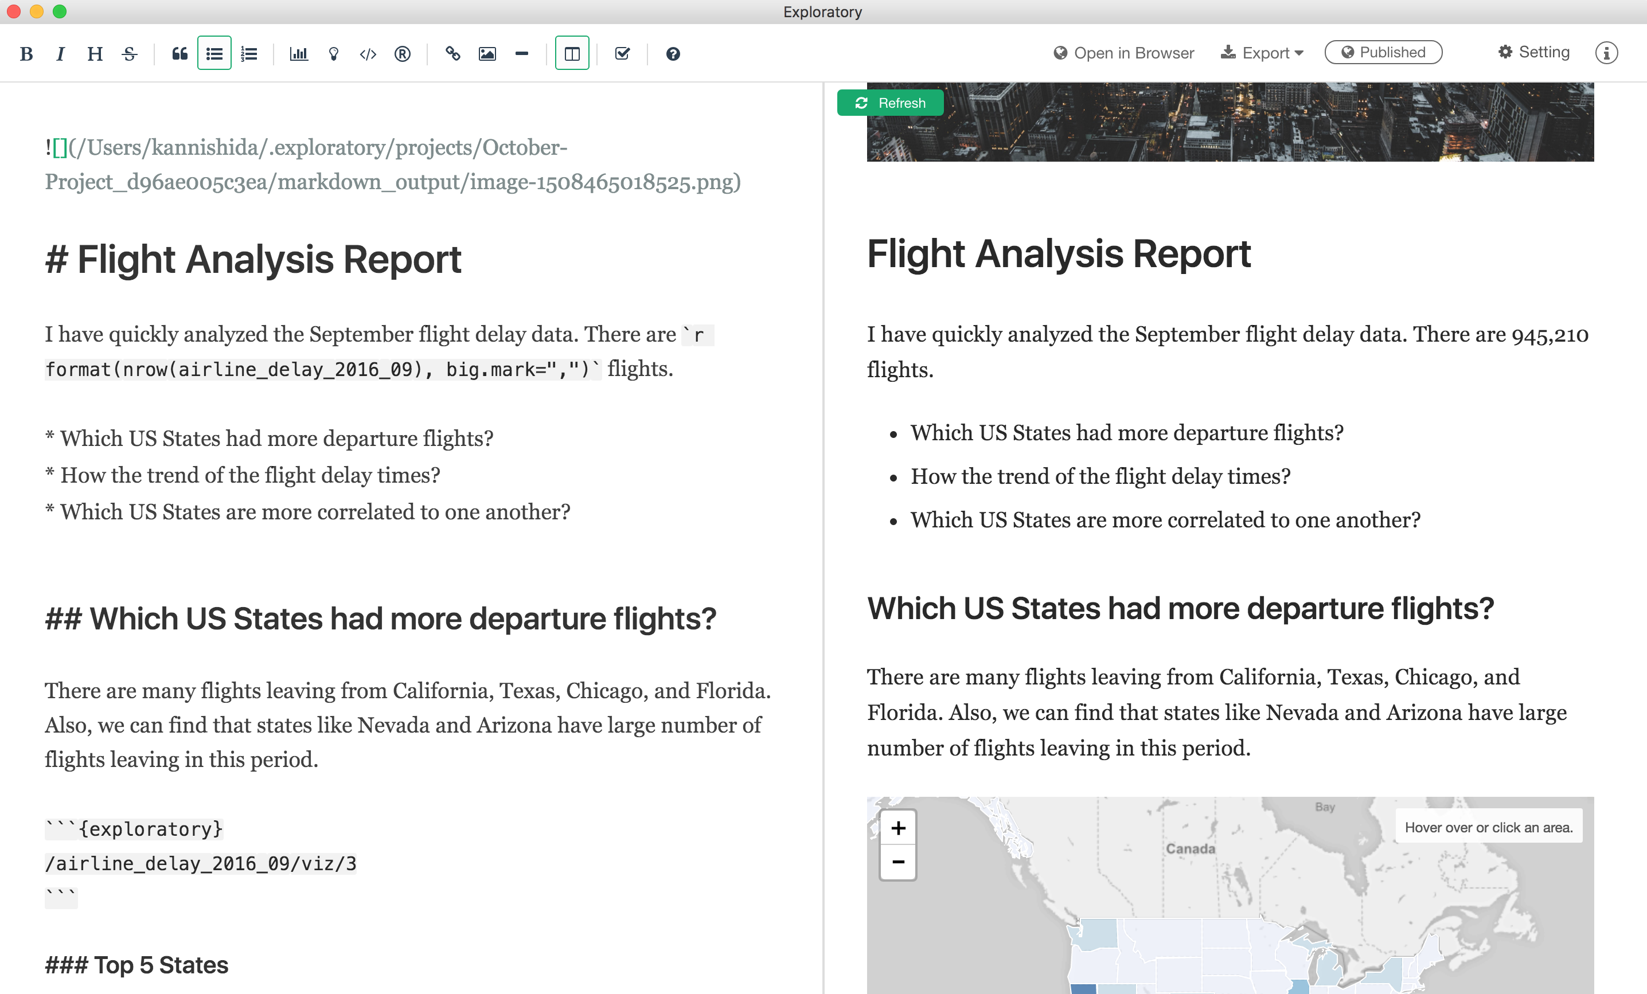Apply strikethrough formatting
This screenshot has width=1647, height=994.
(130, 53)
